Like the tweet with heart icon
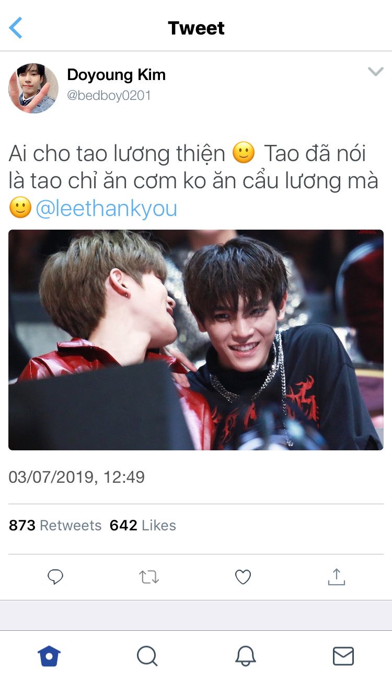Screen dimensions: 392x681 coord(243,577)
